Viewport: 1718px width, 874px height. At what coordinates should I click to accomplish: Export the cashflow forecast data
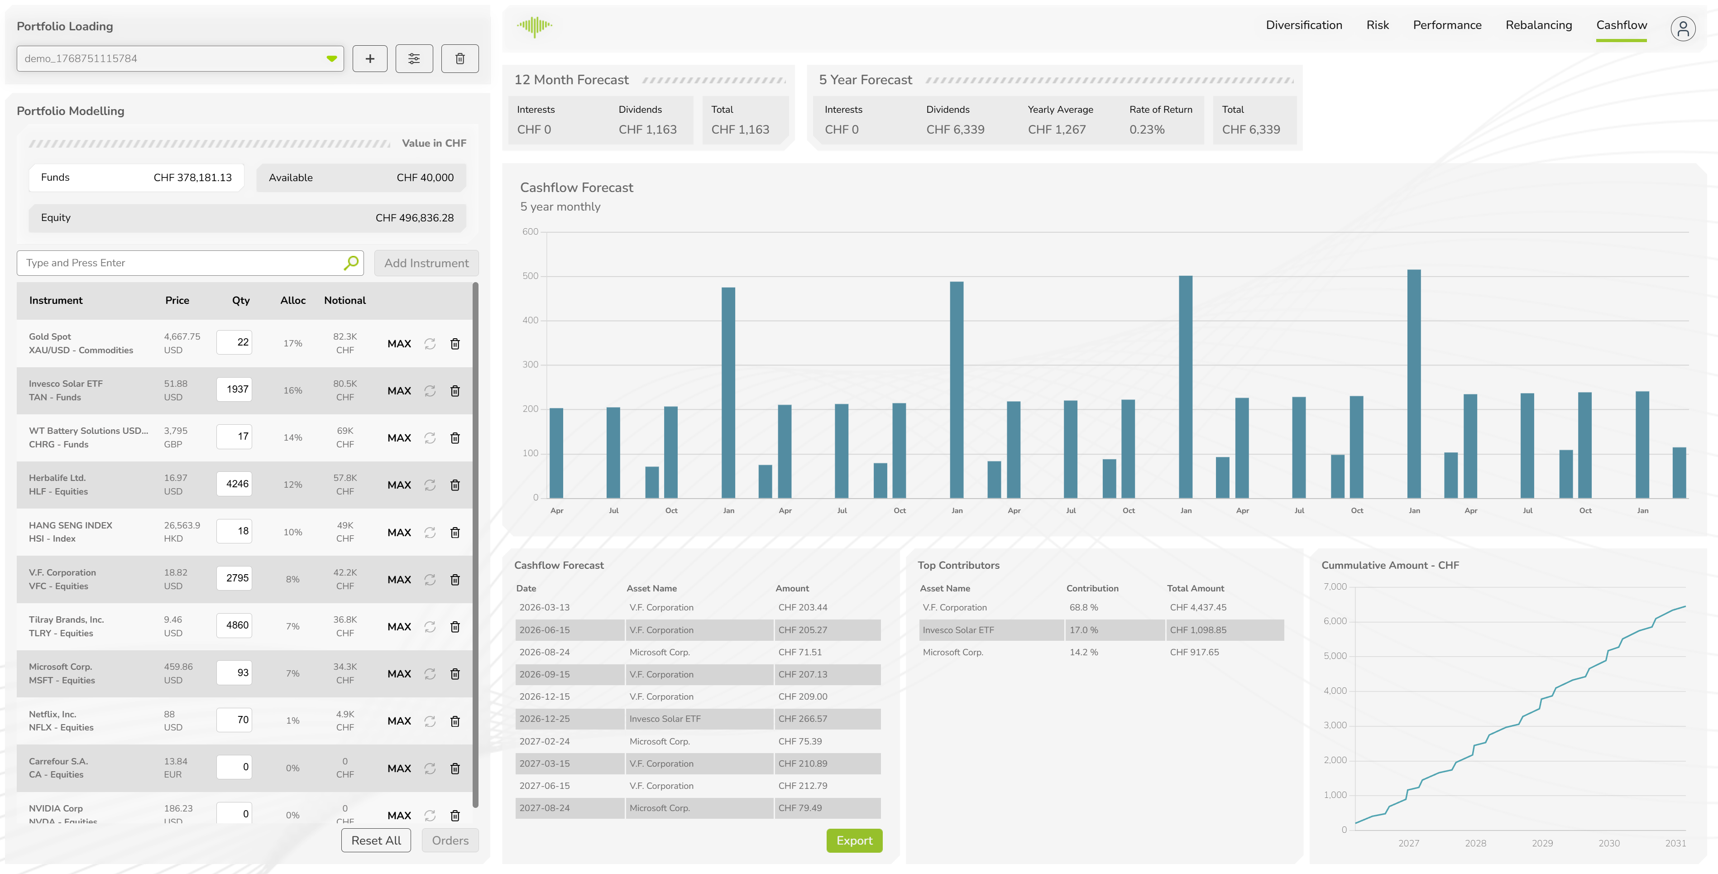854,840
